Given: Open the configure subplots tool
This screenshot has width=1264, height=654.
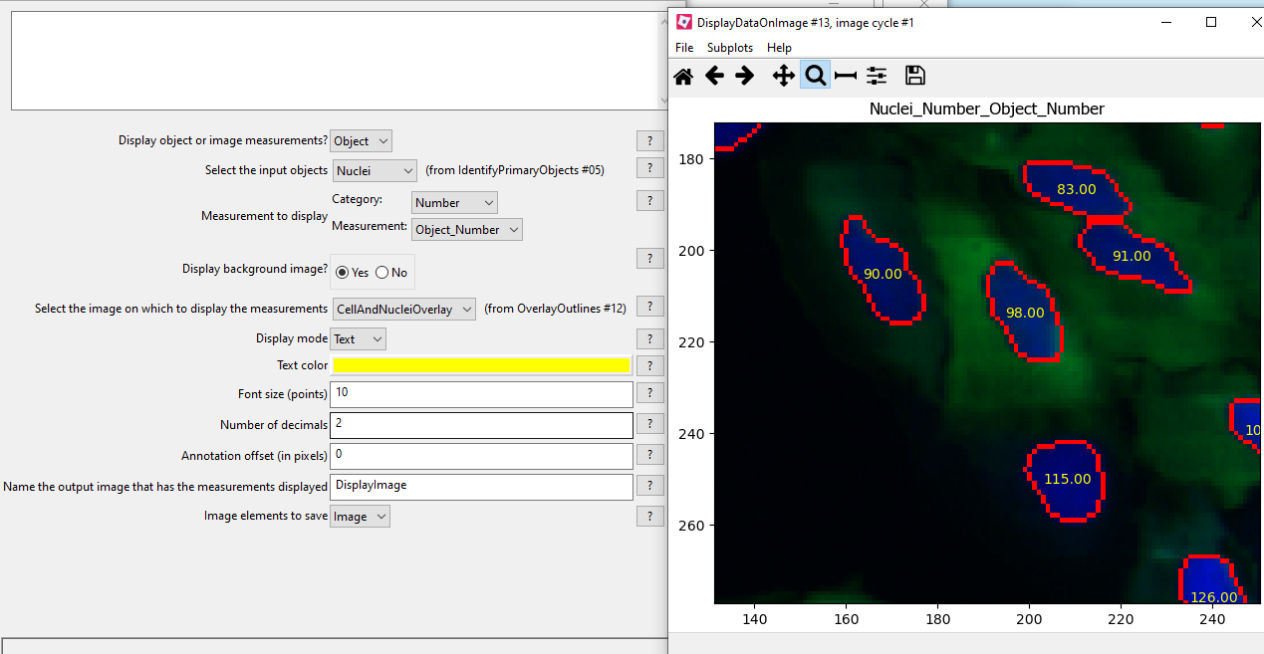Looking at the screenshot, I should tap(845, 75).
